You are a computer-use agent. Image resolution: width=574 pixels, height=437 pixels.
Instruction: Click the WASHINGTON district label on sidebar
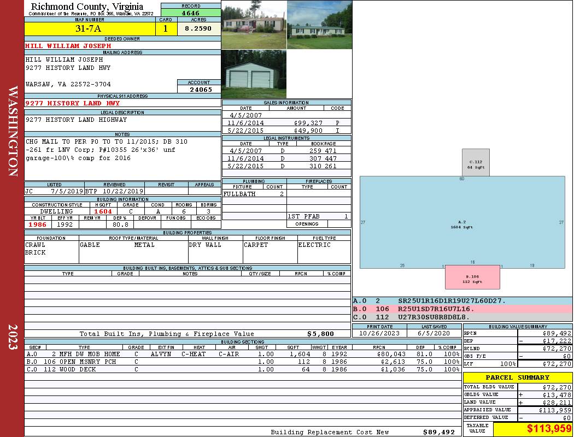pos(13,131)
